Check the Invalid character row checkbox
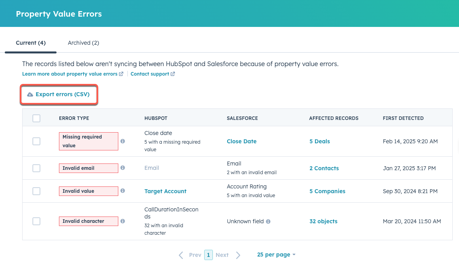Image resolution: width=459 pixels, height=266 pixels. point(36,221)
